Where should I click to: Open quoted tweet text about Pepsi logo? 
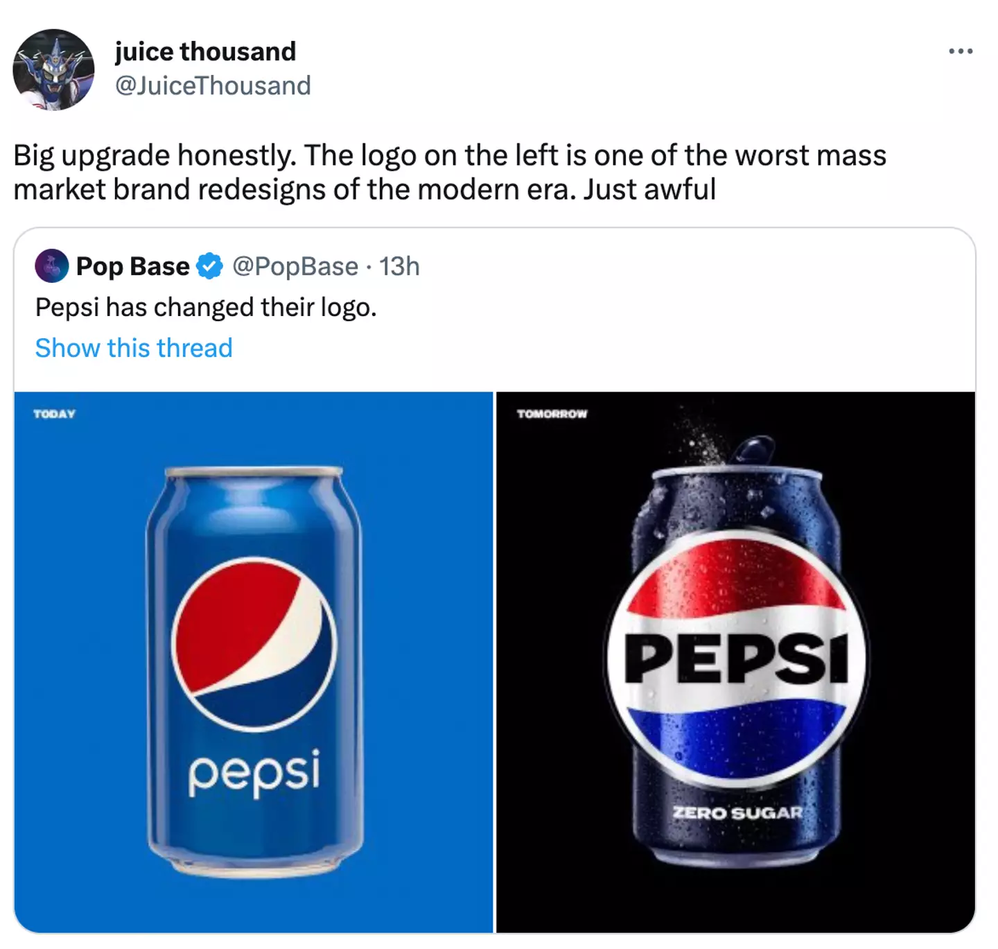(206, 307)
